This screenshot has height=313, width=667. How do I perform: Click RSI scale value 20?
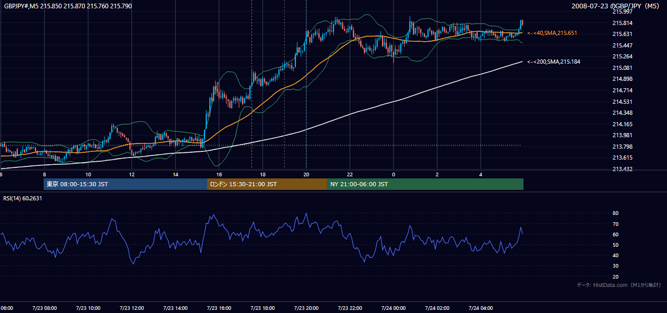point(615,276)
